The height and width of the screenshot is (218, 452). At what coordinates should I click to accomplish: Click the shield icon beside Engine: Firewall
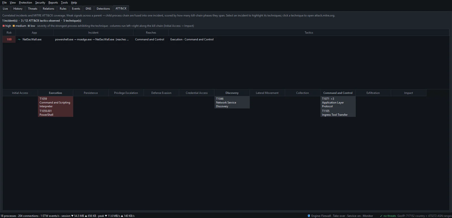coord(309,216)
